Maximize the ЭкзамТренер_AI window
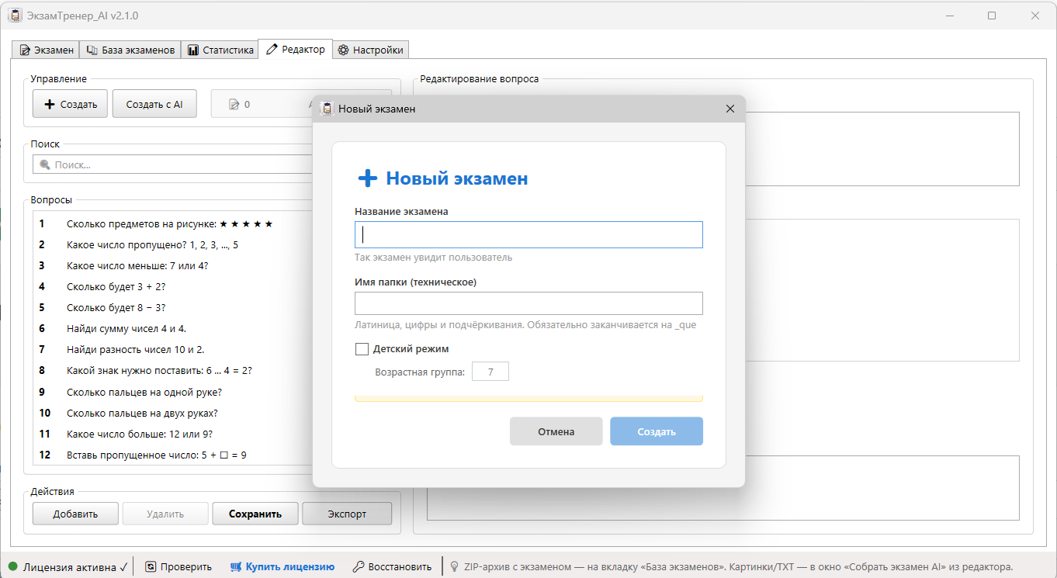The width and height of the screenshot is (1057, 578). [x=992, y=16]
